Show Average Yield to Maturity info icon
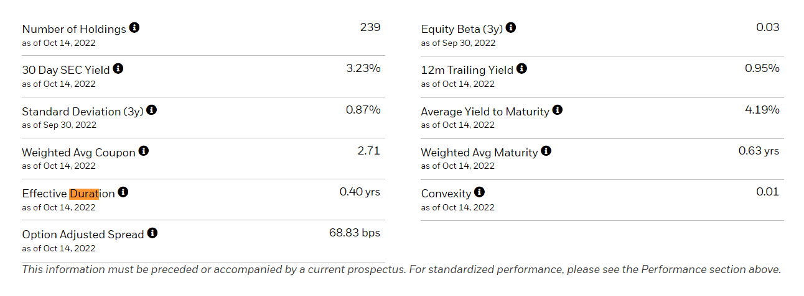 pyautogui.click(x=558, y=110)
